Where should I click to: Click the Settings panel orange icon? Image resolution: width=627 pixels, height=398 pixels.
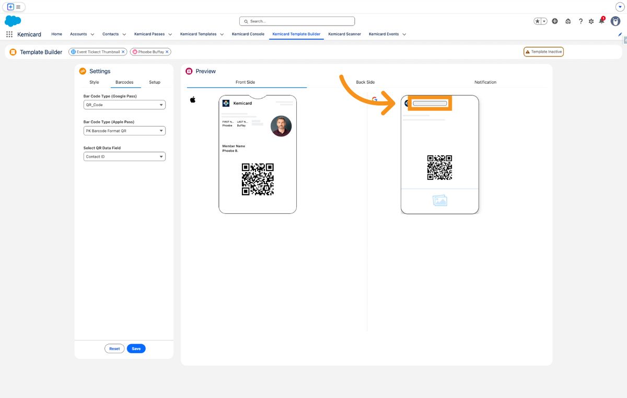[x=83, y=71]
